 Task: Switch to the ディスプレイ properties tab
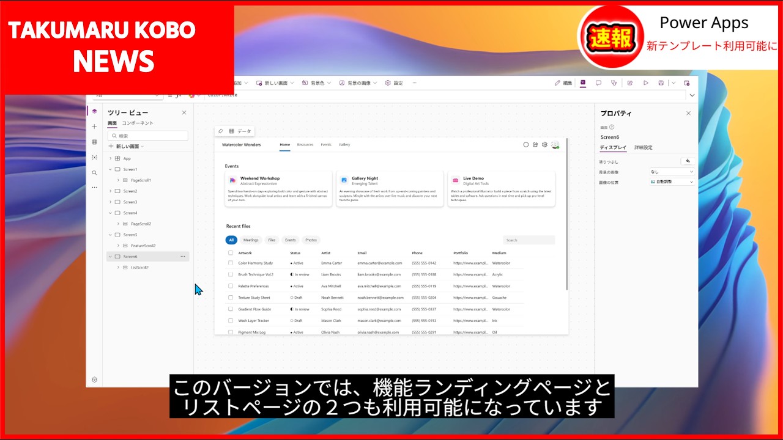click(613, 148)
